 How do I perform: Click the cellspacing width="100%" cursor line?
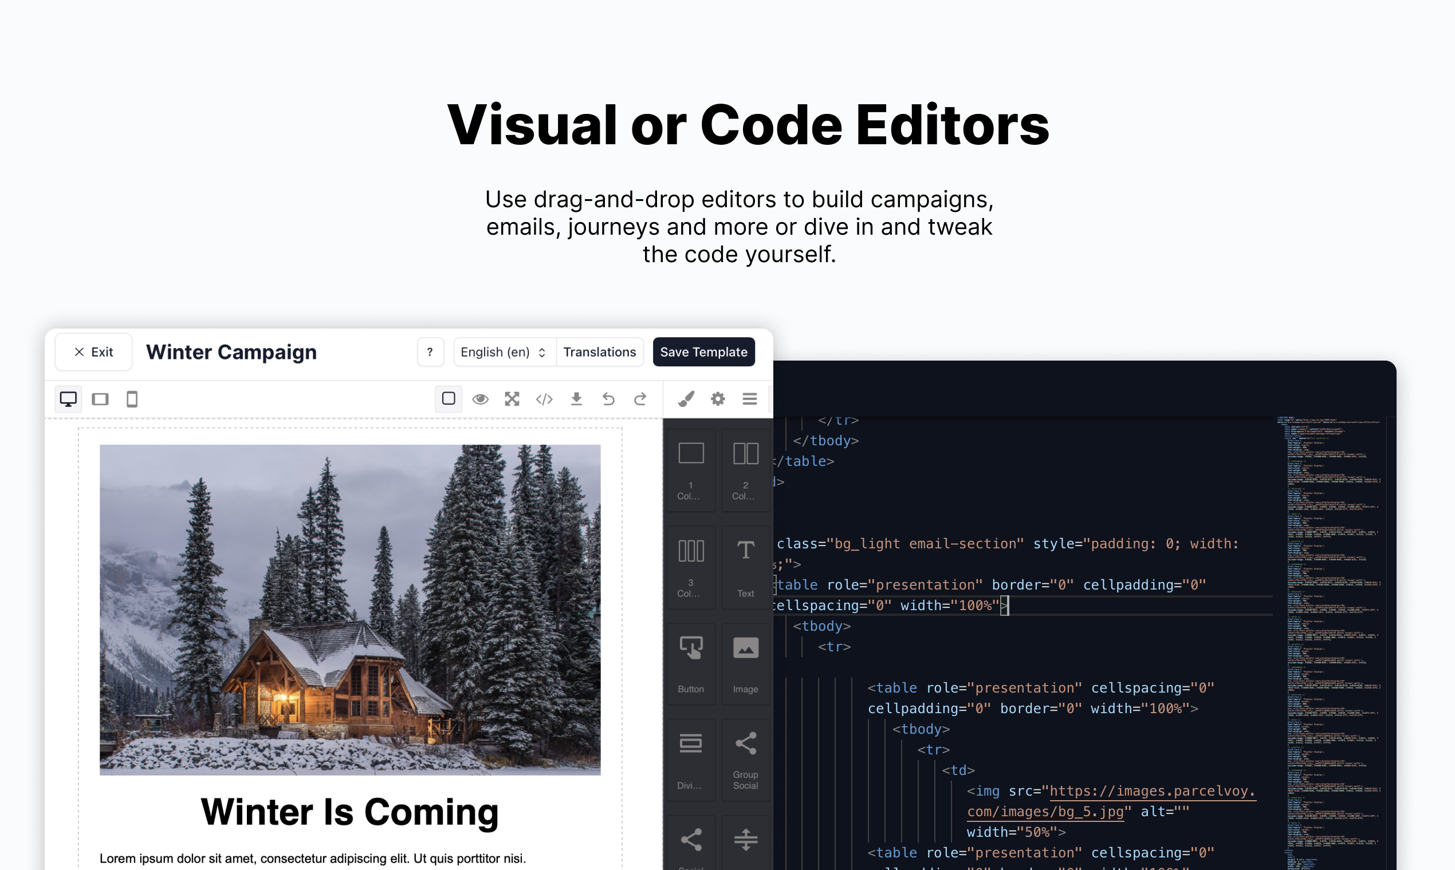pyautogui.click(x=889, y=606)
